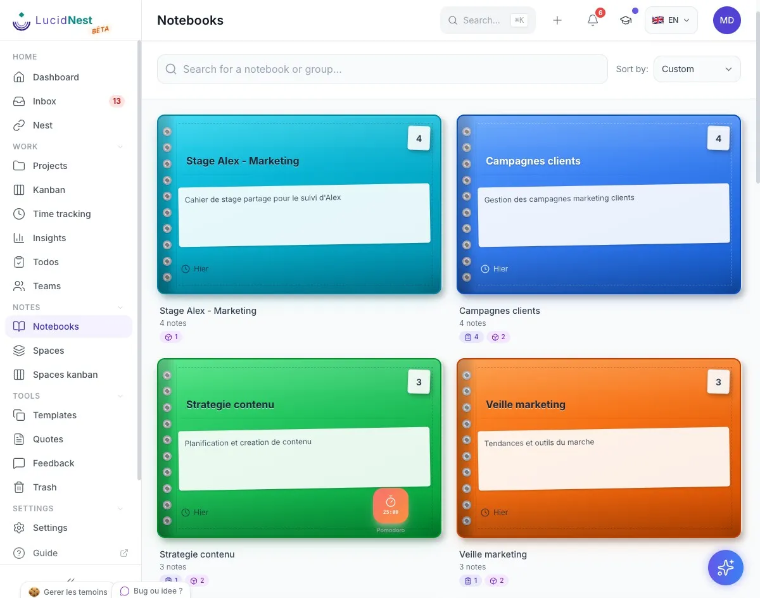Screen dimensions: 760x598
Task: Open the Sort by Custom dropdown
Action: [x=697, y=69]
